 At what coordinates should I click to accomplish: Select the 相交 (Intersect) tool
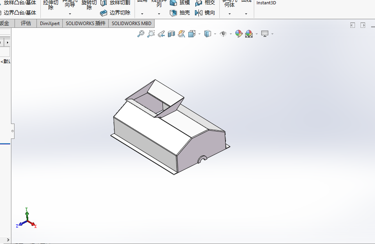[205, 3]
